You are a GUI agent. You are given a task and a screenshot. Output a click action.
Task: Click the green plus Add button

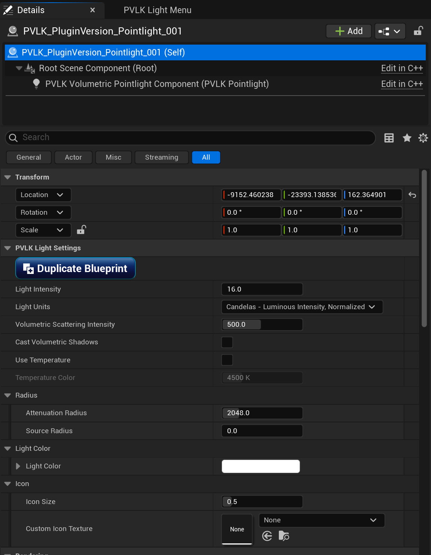click(x=349, y=31)
